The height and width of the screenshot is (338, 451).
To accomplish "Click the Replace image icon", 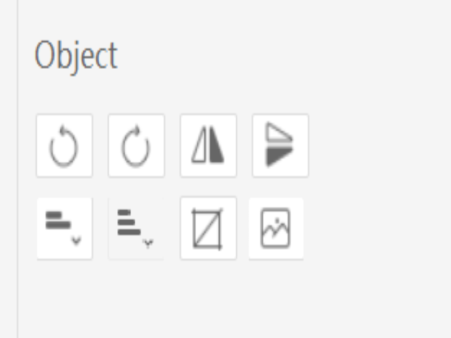I will coord(276,229).
